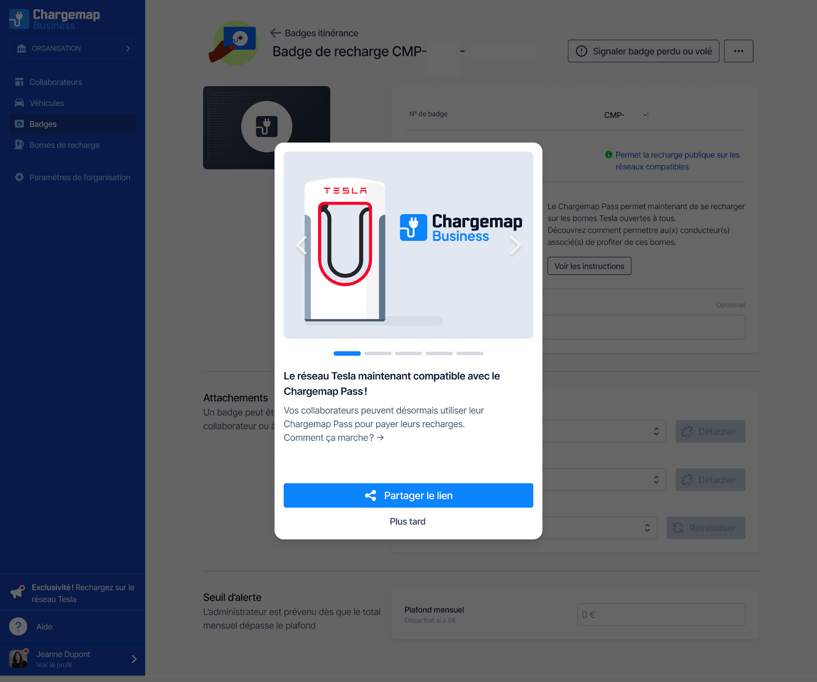Go to next slide in Tesla carousel
This screenshot has height=682, width=817.
516,245
